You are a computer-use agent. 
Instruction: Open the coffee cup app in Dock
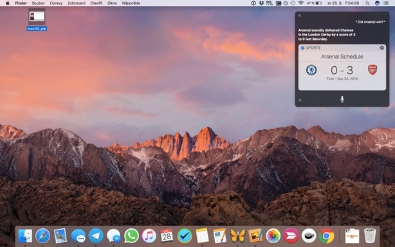coord(309,236)
